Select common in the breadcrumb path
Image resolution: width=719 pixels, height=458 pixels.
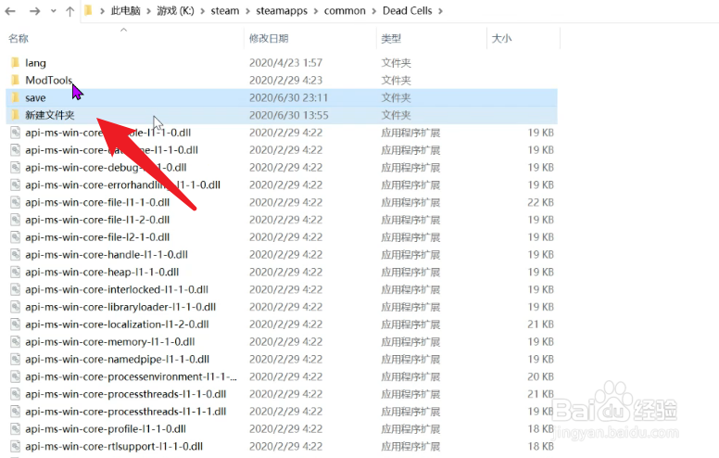click(345, 10)
